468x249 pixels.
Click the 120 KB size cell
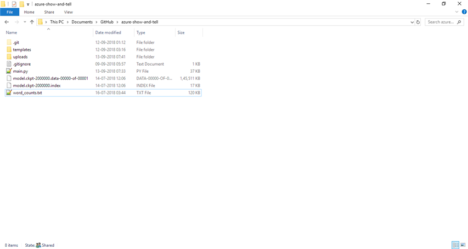[194, 92]
